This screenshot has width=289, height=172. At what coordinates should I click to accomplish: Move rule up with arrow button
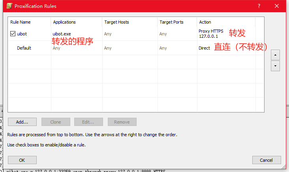275,55
